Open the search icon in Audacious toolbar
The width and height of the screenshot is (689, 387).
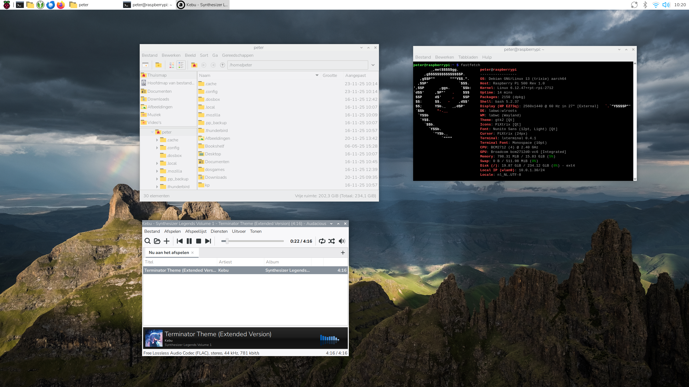147,241
